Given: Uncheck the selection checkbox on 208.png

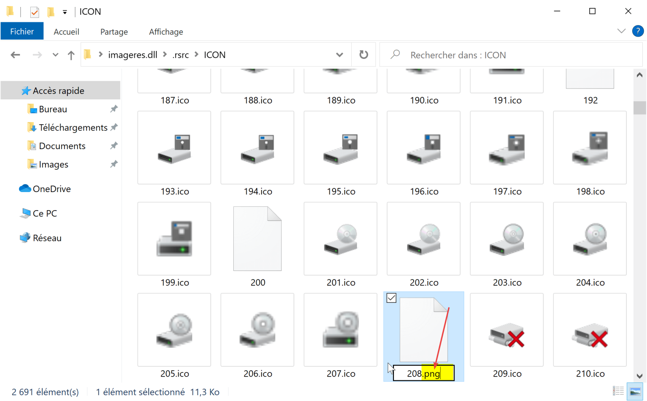Looking at the screenshot, I should point(391,298).
